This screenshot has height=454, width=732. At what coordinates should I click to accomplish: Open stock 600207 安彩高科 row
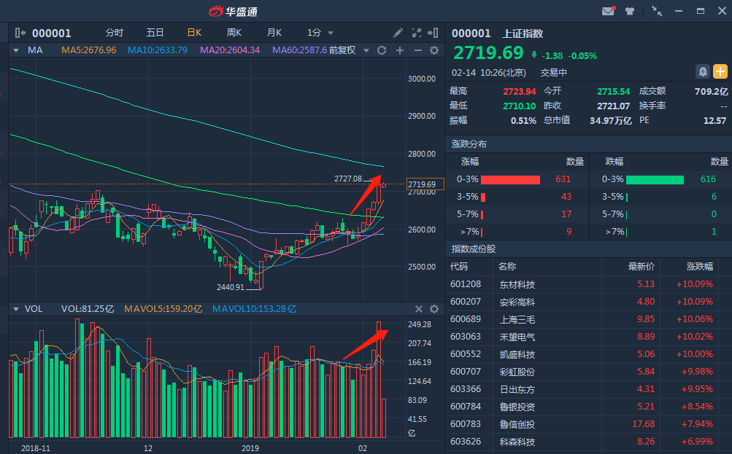[588, 302]
